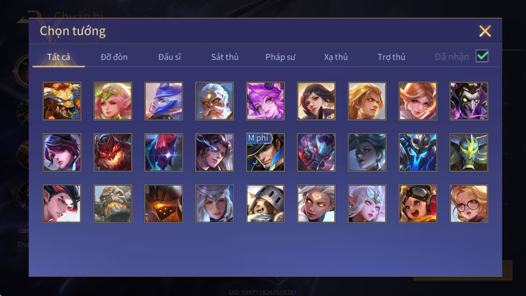Pick the girl with aviator goggles hero
526x296 pixels.
coord(418,204)
